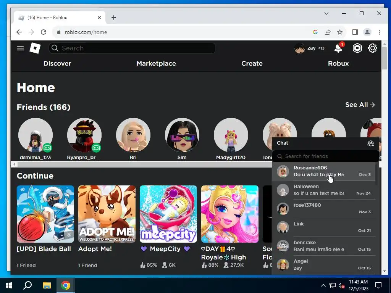Image resolution: width=391 pixels, height=293 pixels.
Task: Show hidden system tray icons
Action: tap(323, 285)
